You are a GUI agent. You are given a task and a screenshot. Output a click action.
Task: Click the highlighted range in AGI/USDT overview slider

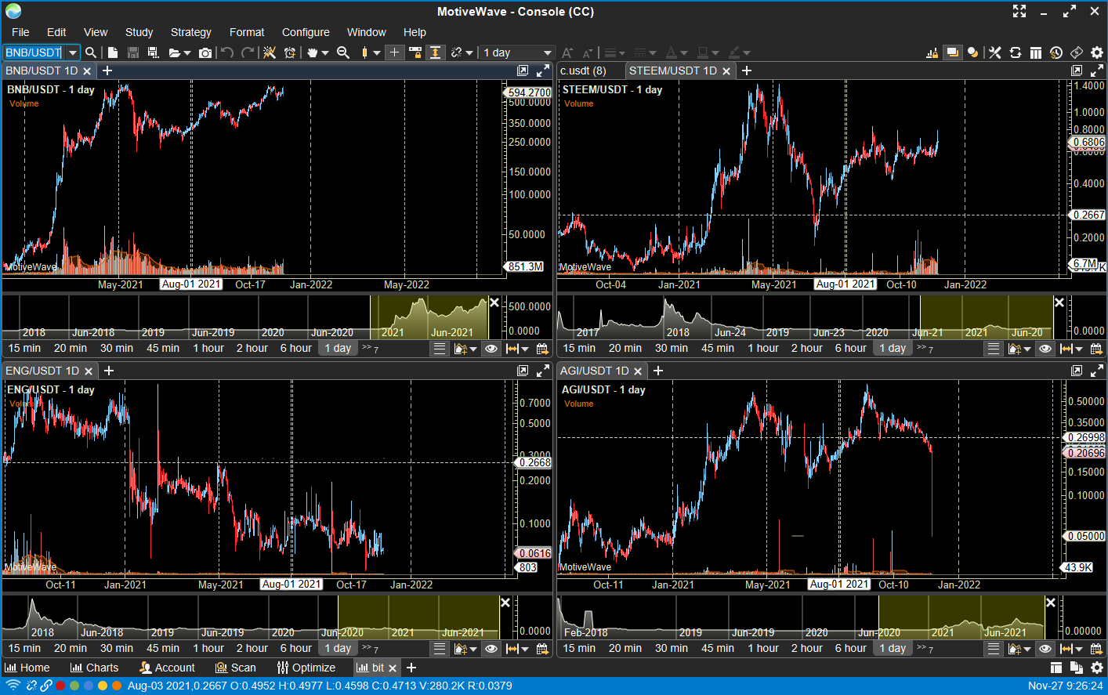[961, 617]
